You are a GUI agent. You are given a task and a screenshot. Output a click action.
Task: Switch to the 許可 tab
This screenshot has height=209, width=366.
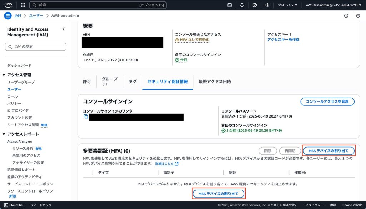87,81
